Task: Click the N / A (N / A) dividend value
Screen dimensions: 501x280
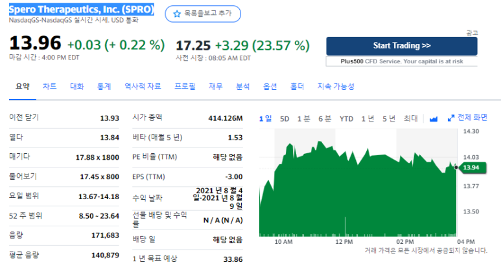Action: click(223, 221)
